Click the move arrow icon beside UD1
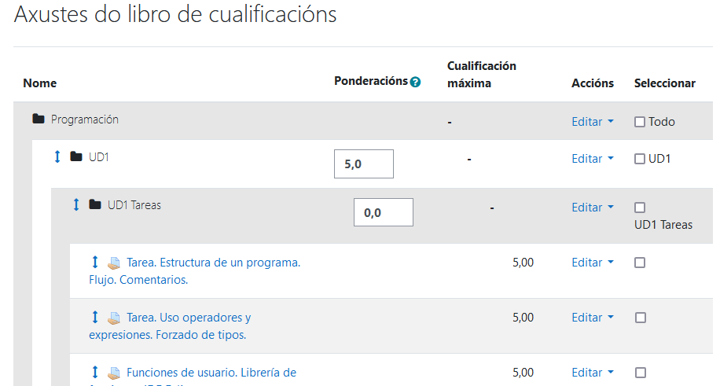The height and width of the screenshot is (386, 720). [x=57, y=157]
